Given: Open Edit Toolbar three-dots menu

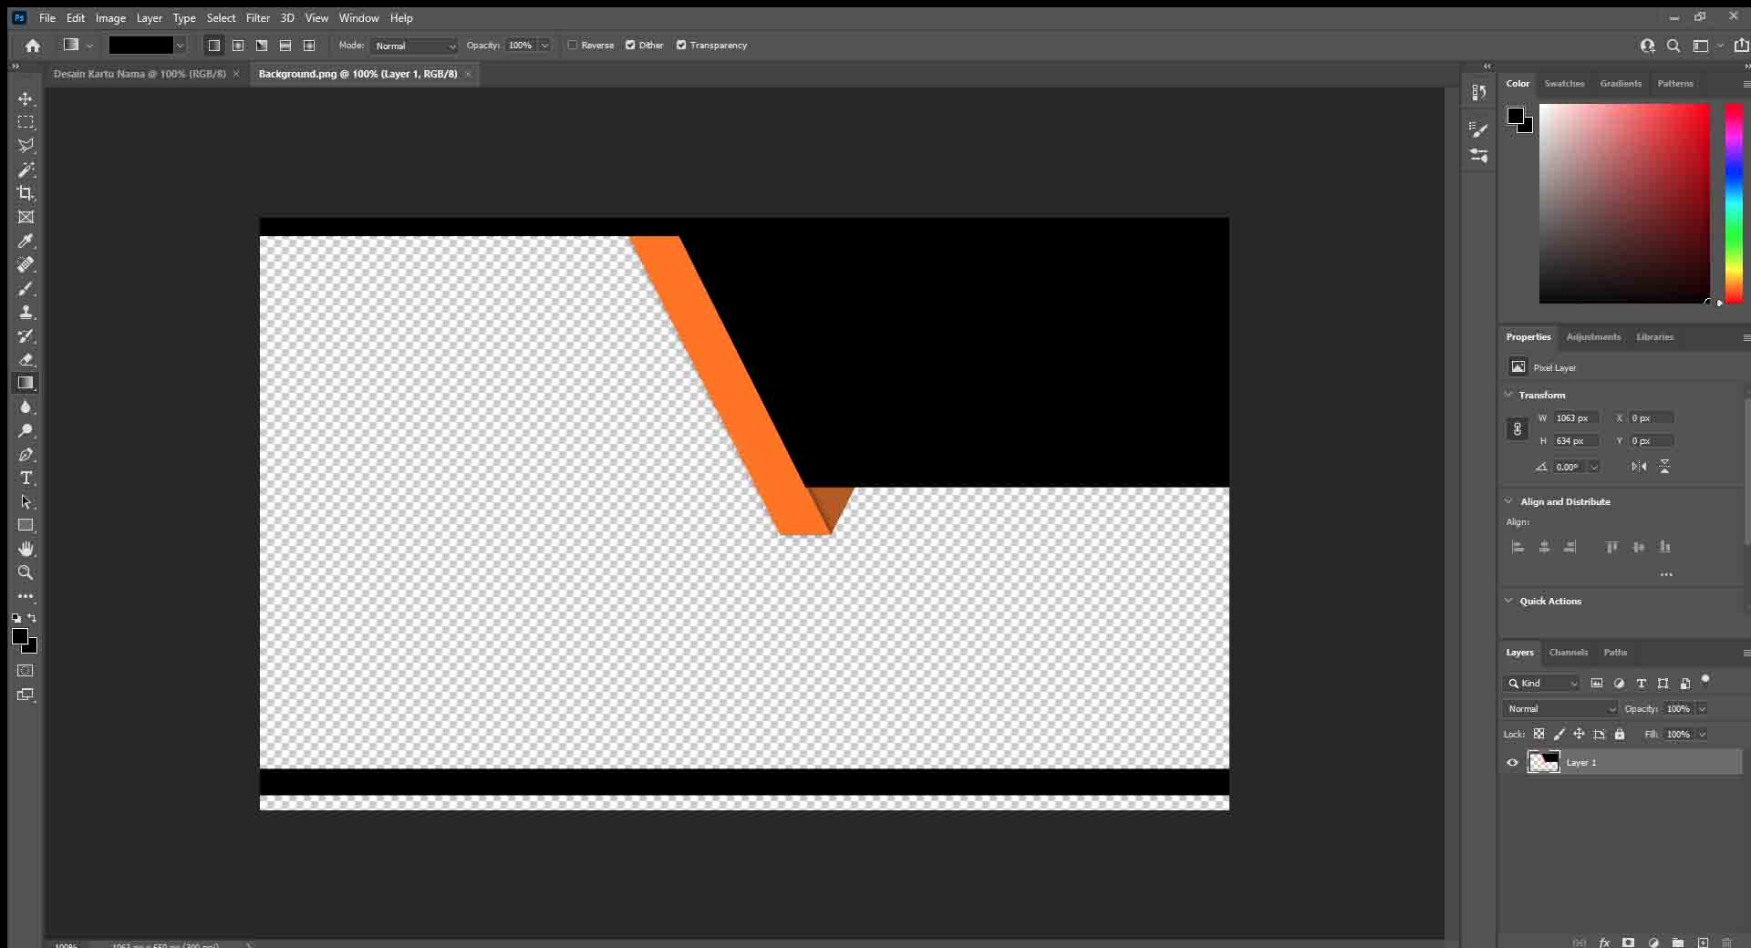Looking at the screenshot, I should pos(26,596).
